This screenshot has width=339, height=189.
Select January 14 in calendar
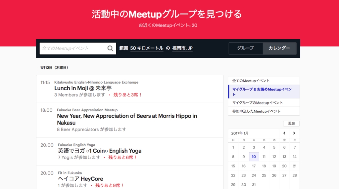point(294,157)
